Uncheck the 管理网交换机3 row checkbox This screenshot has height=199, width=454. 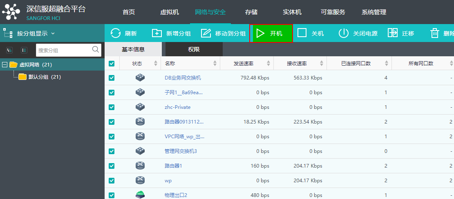(x=112, y=151)
